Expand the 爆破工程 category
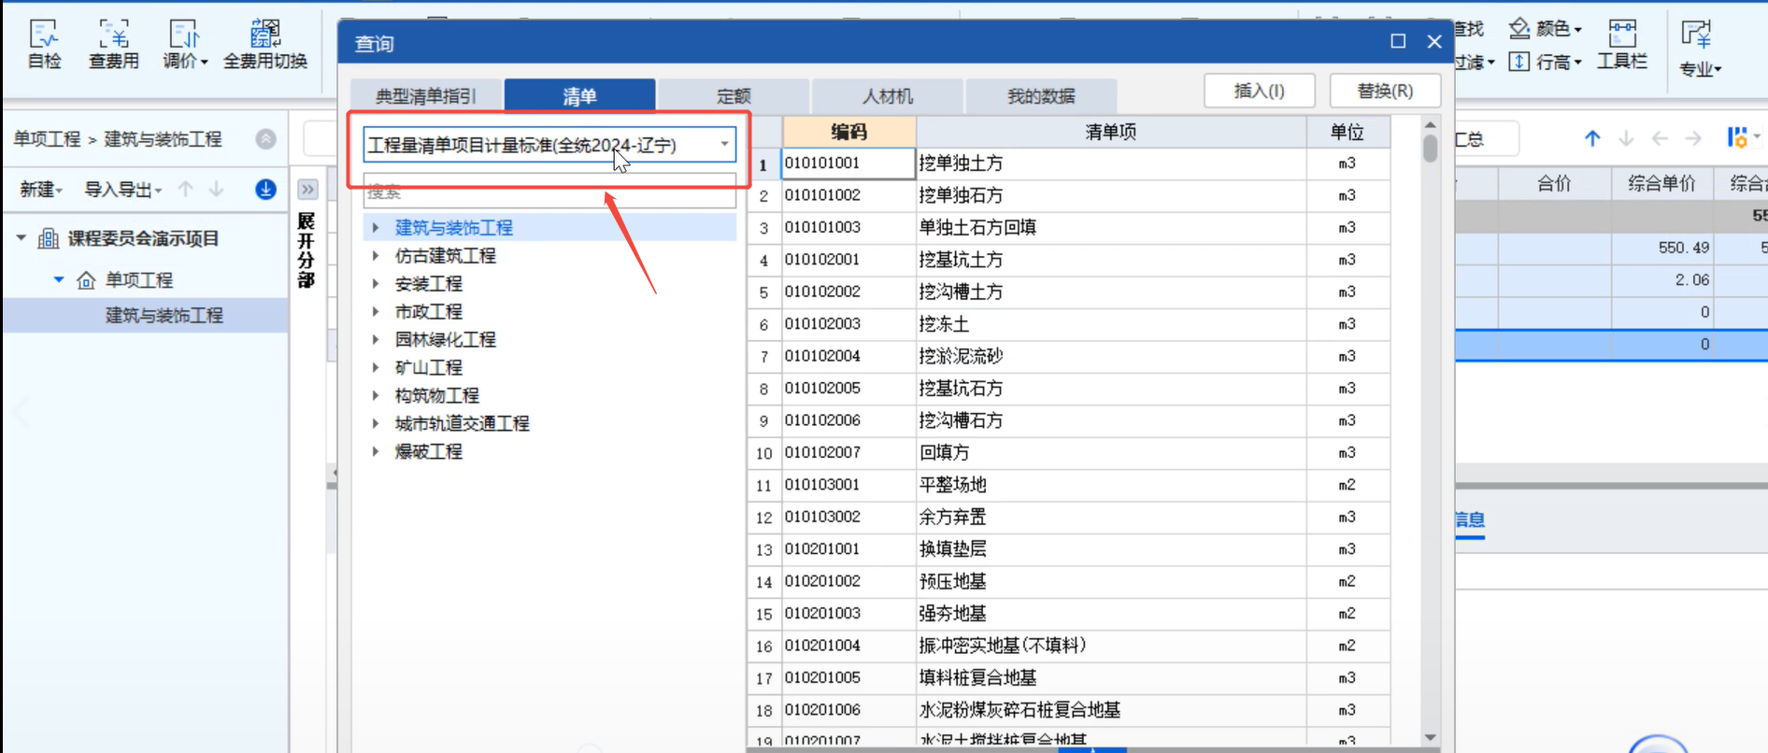This screenshot has width=1768, height=753. 376,451
